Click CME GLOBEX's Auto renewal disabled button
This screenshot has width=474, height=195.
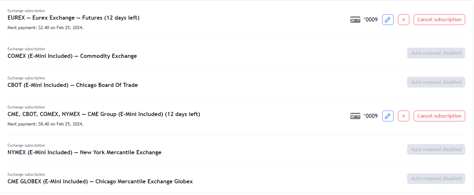(436, 179)
